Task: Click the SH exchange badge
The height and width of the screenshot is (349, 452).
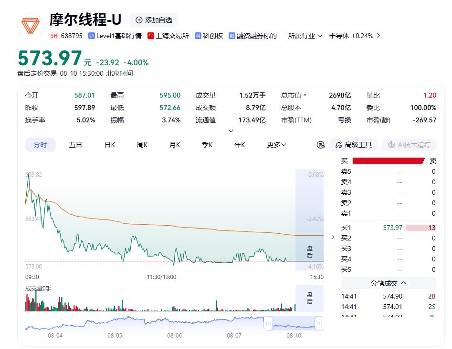Action: (54, 36)
